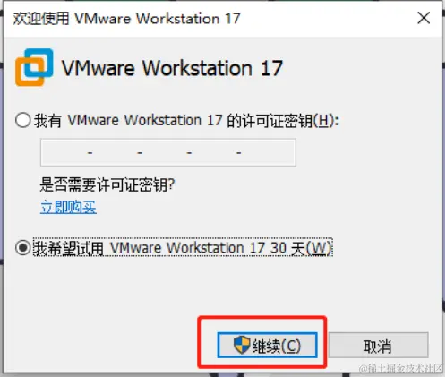Image resolution: width=446 pixels, height=377 pixels.
Task: Click the VMware Workstation logo icon
Action: (34, 67)
